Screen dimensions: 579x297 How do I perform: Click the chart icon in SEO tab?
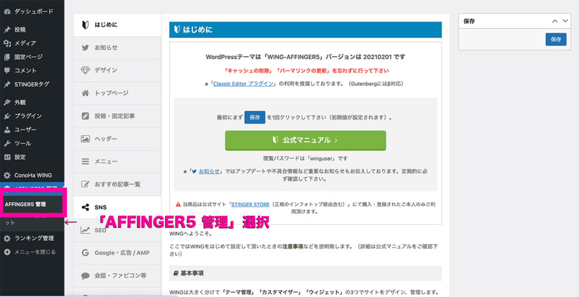tap(85, 230)
